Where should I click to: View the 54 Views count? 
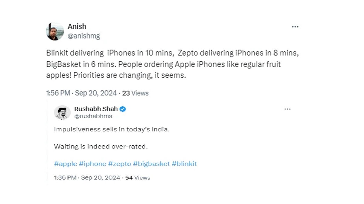(138, 178)
